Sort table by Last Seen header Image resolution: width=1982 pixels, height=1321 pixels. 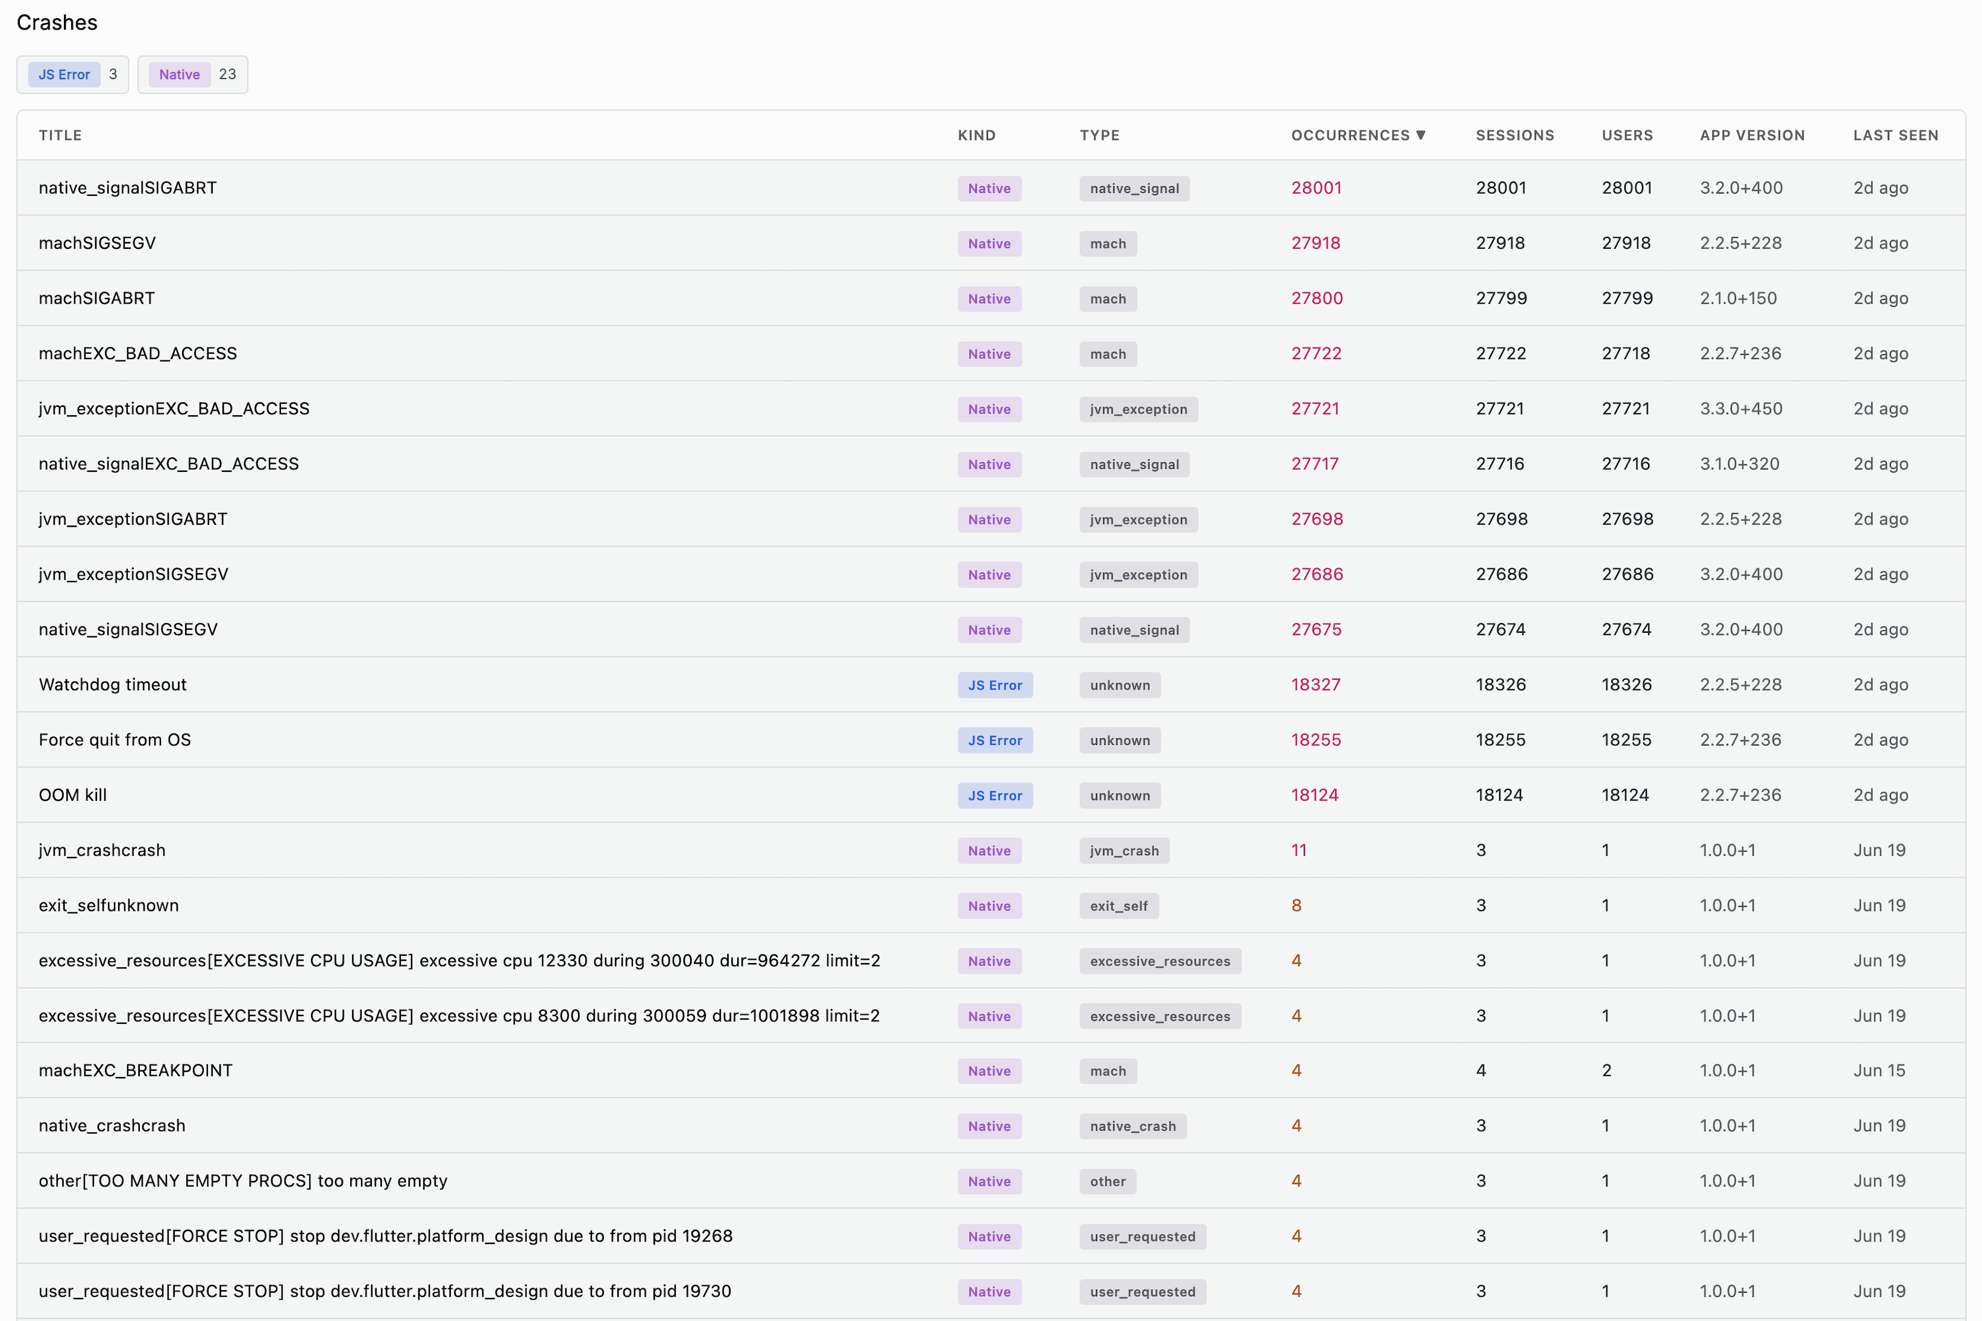click(x=1896, y=135)
